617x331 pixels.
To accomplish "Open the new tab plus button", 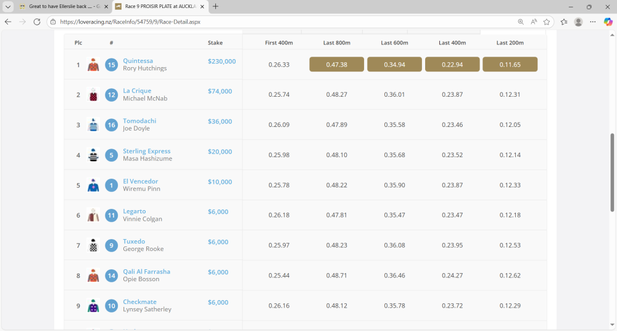I will (x=215, y=7).
